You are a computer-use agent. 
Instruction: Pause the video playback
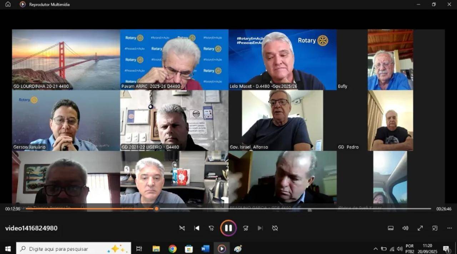coord(228,228)
